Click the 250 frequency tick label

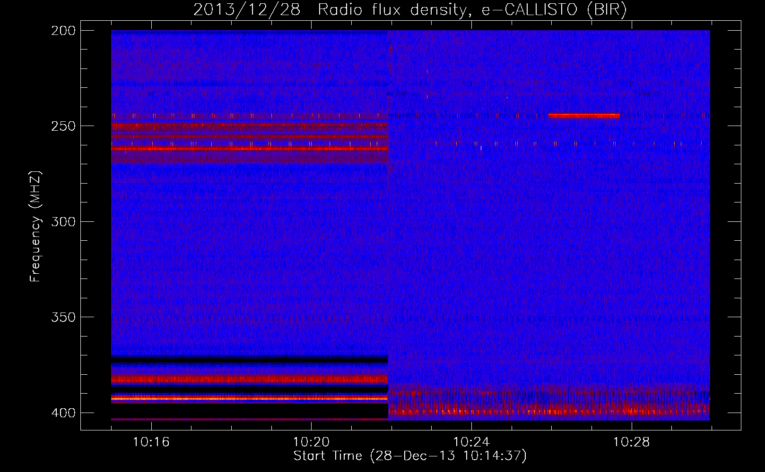[63, 126]
